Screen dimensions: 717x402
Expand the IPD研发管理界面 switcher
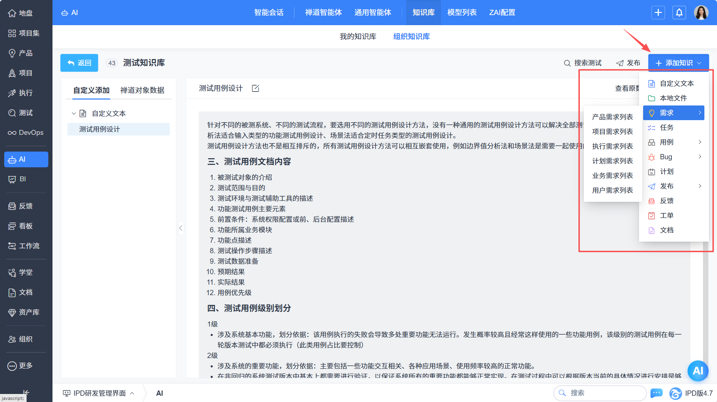(99, 393)
